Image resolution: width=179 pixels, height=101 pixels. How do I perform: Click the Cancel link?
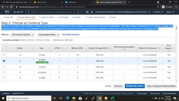(108, 86)
